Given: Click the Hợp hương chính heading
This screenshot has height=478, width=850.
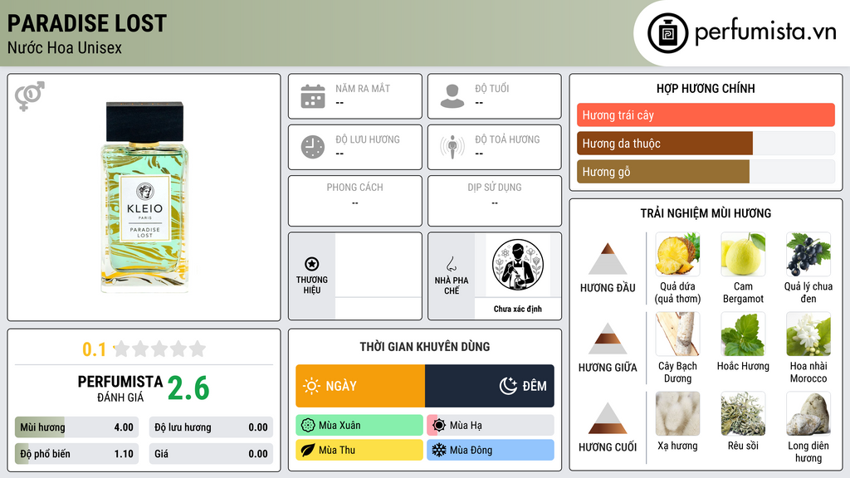Looking at the screenshot, I should (x=706, y=88).
